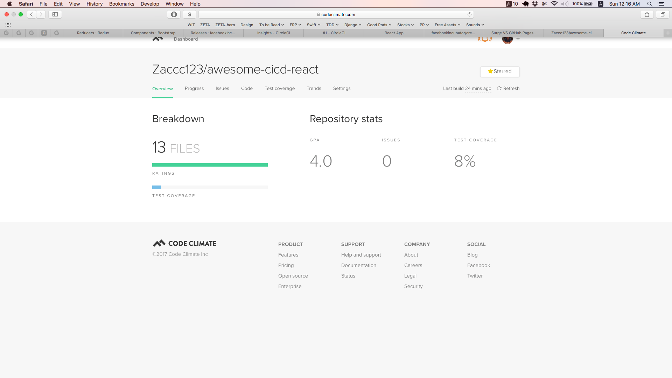Click the Code Climate footer logo
This screenshot has height=378, width=672.
click(x=184, y=243)
